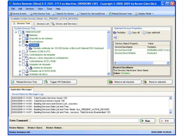Screen dimensions: 184x136
Task: Click the Enter Command input field
Action: point(84,121)
